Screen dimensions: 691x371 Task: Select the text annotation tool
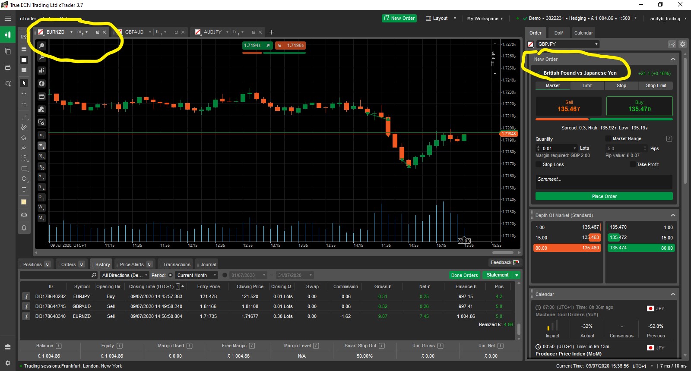[x=24, y=189]
